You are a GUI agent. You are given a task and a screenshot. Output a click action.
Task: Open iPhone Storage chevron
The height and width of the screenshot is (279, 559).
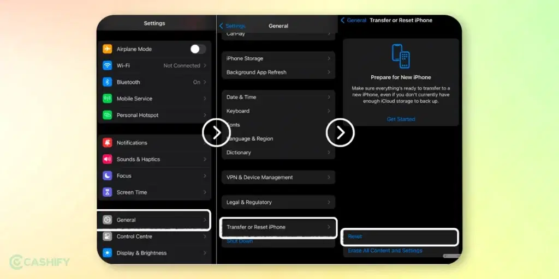point(329,58)
